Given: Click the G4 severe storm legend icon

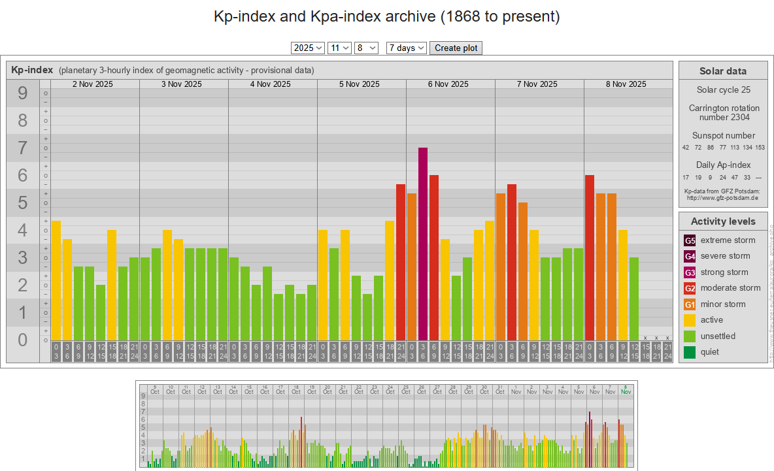Looking at the screenshot, I should pyautogui.click(x=690, y=257).
